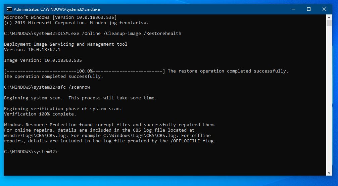Screen dimensions: 338x186
Task: Click the '(c) 2019 Microsoft Corporation' line
Action: pos(76,22)
